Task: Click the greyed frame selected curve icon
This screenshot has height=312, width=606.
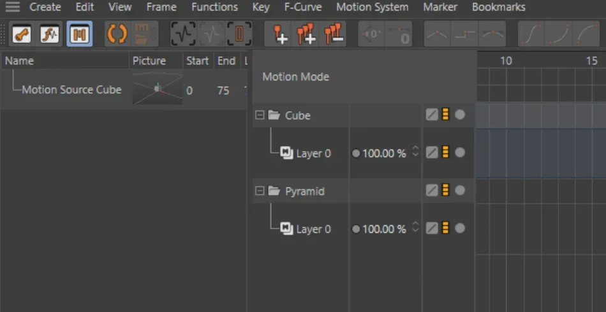Action: coord(211,34)
